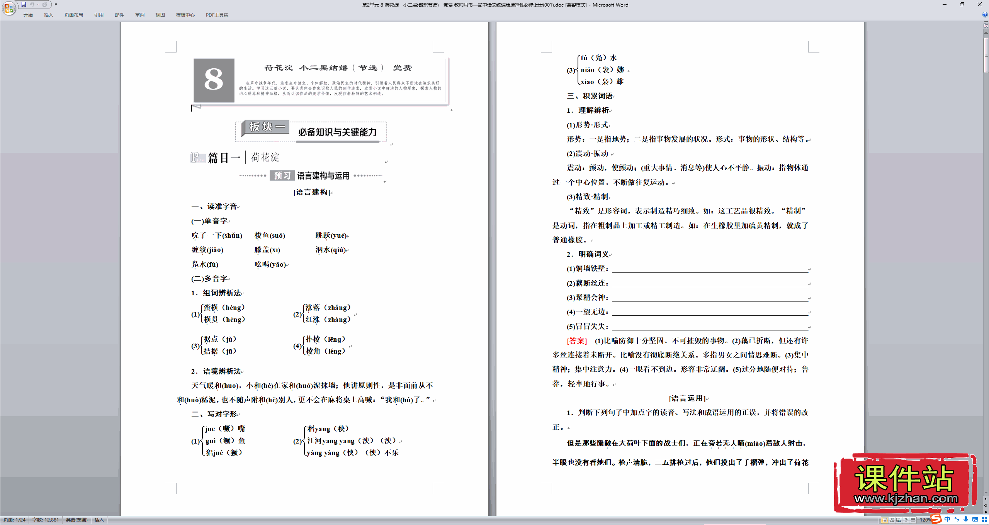989x525 pixels.
Task: Open the Office button menu
Action: click(x=8, y=8)
